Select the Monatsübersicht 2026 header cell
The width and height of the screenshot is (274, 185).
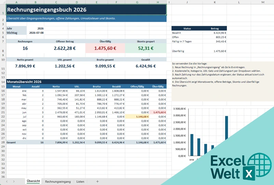pos(86,82)
